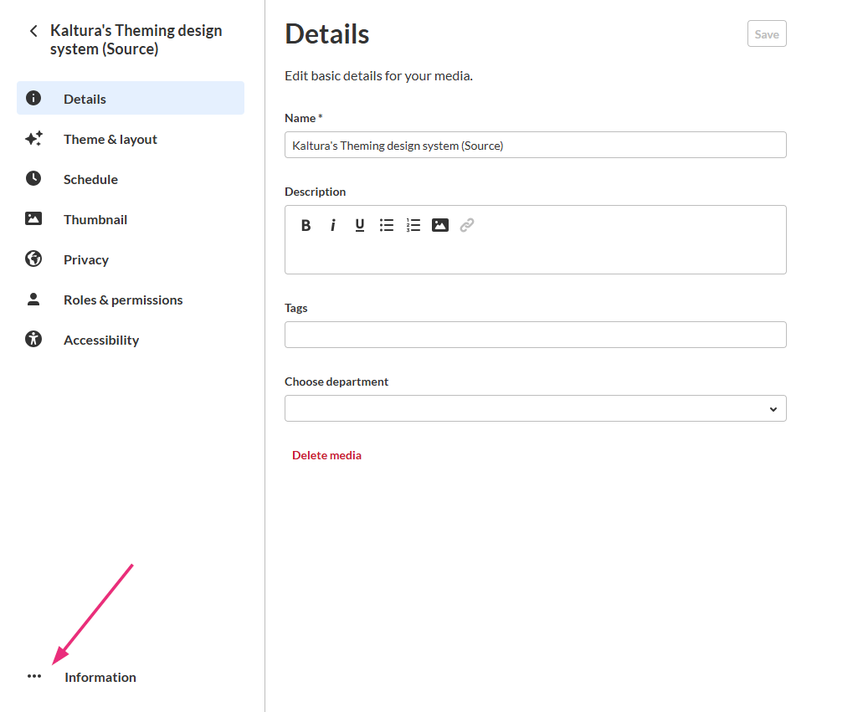Click the Thumbnail picture icon
Image resolution: width=868 pixels, height=712 pixels.
point(33,218)
